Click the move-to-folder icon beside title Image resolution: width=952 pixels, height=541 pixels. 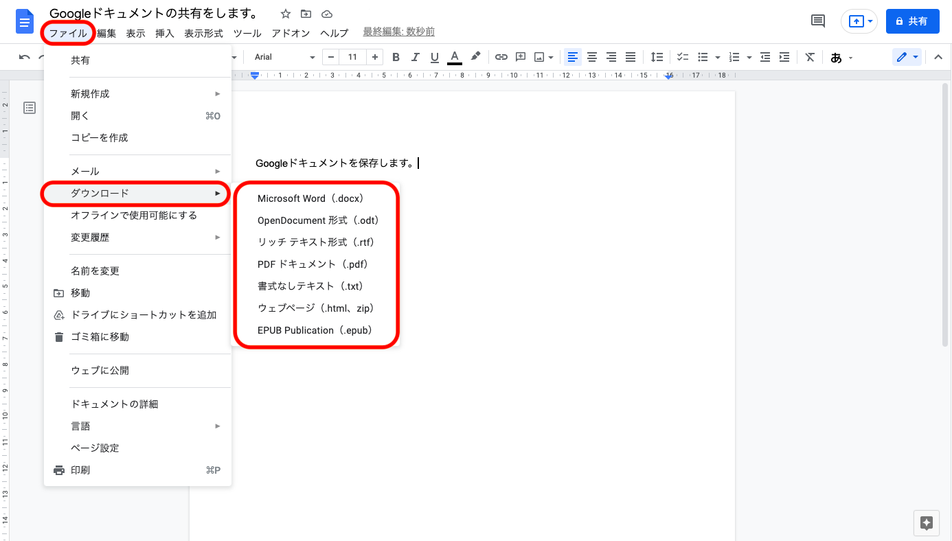pyautogui.click(x=306, y=14)
